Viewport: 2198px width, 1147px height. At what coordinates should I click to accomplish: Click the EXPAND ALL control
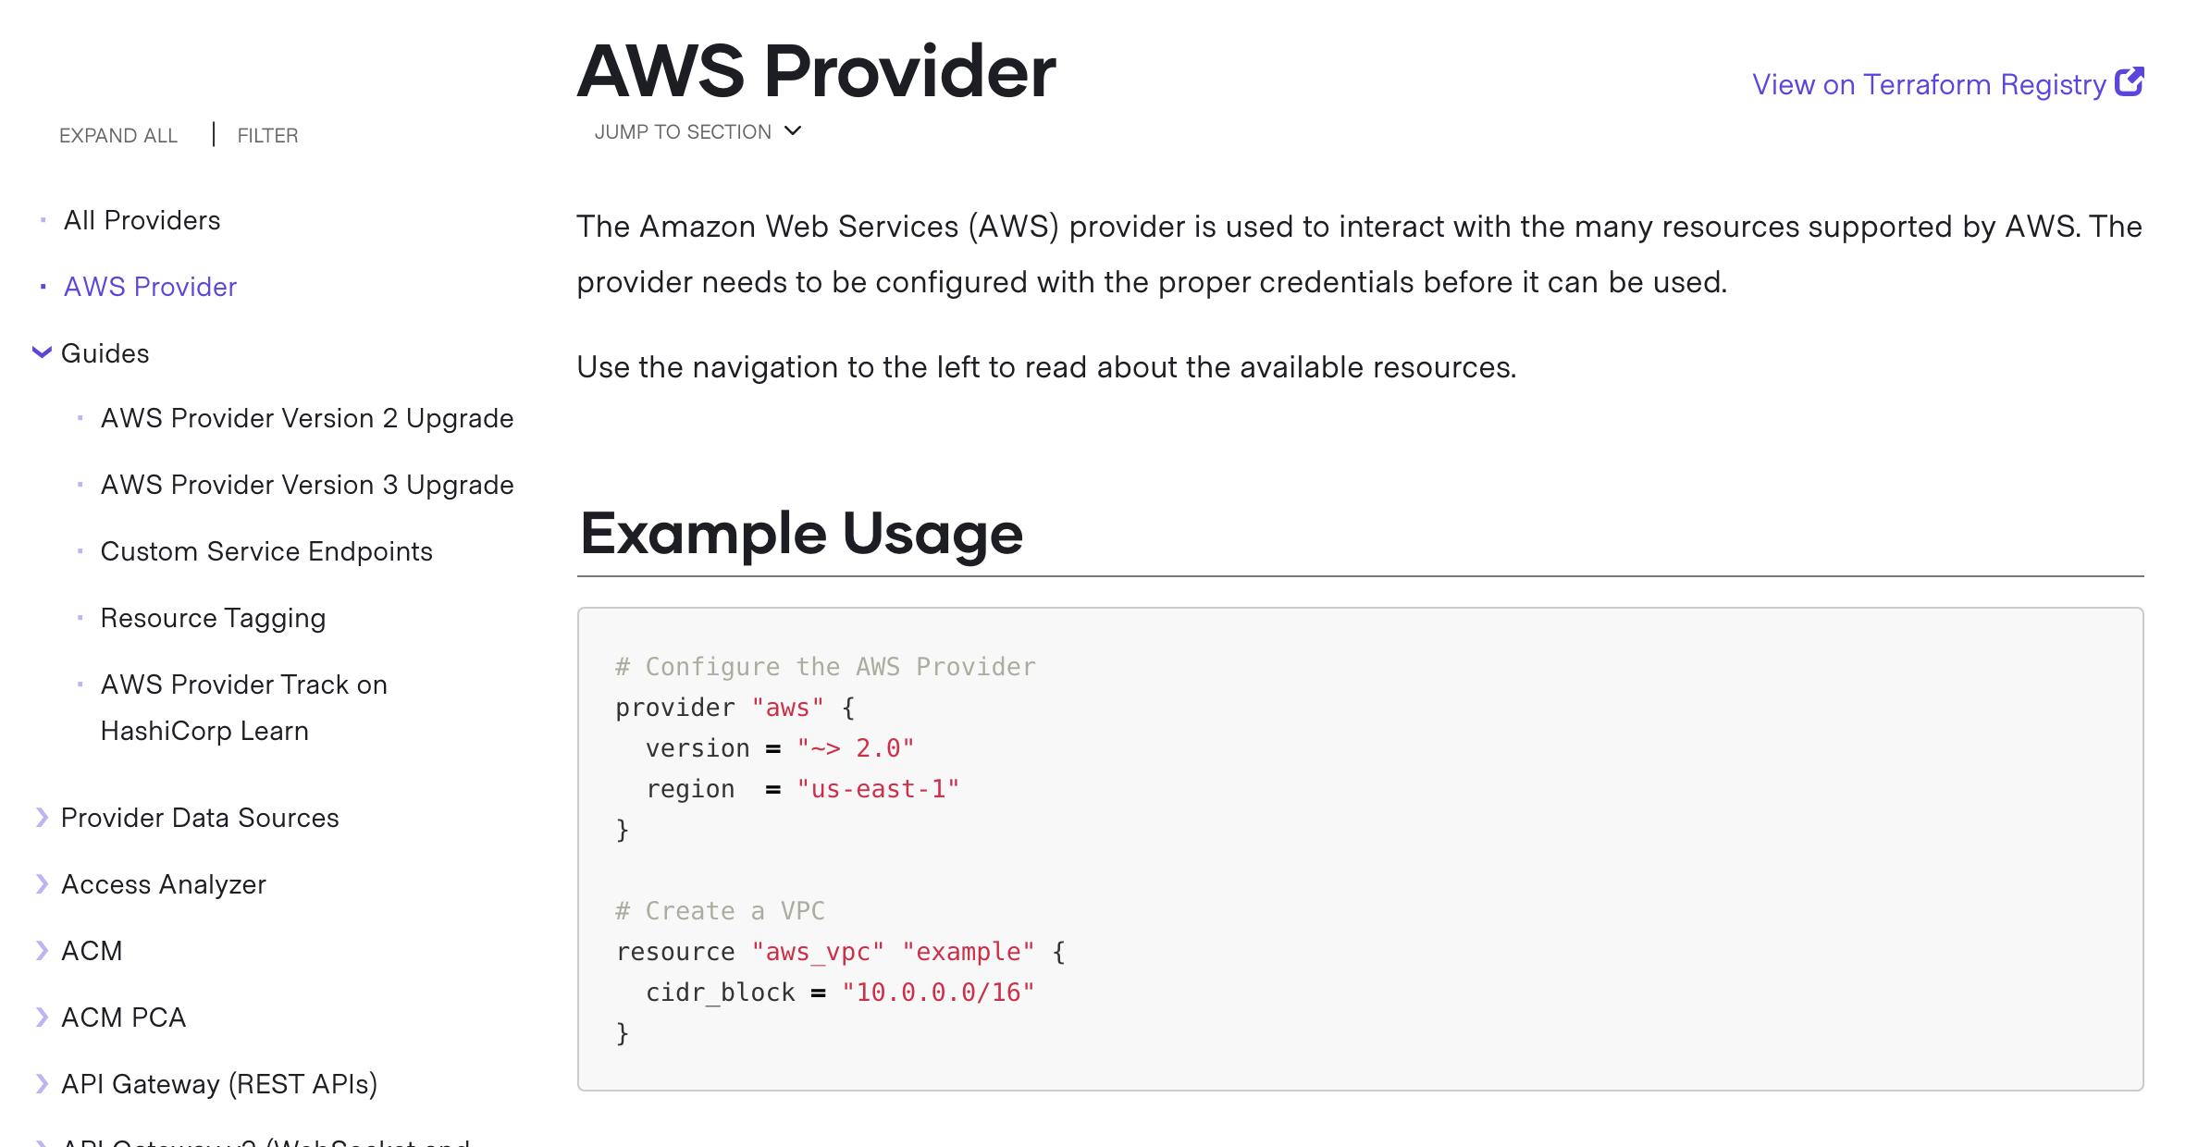[118, 135]
